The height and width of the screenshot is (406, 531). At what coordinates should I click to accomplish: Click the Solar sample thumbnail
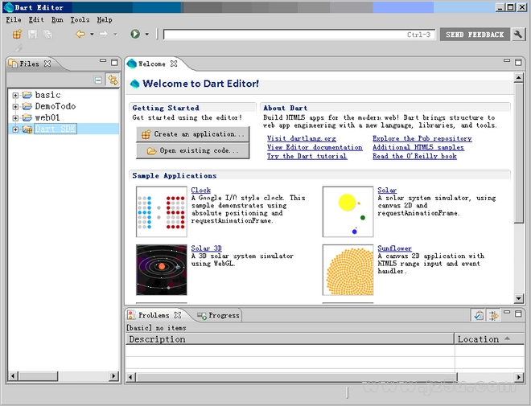[348, 211]
